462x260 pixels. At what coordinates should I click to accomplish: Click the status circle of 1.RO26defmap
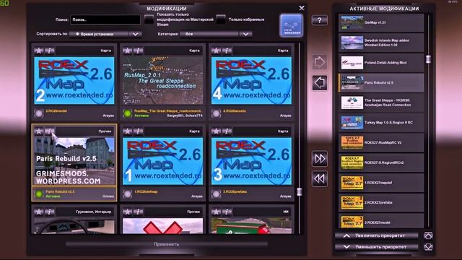click(x=127, y=194)
